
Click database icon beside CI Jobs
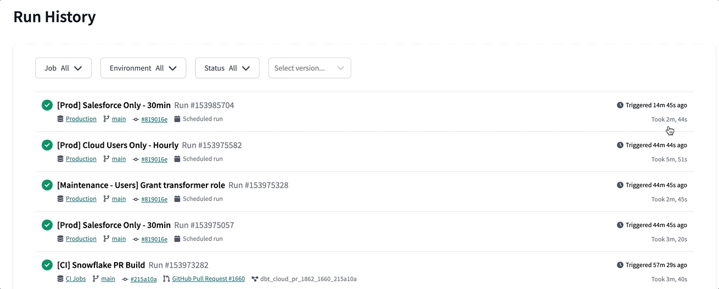point(60,279)
